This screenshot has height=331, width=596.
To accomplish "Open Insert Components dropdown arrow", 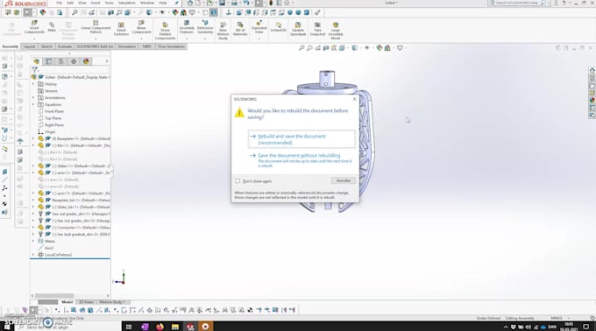I will tap(34, 39).
